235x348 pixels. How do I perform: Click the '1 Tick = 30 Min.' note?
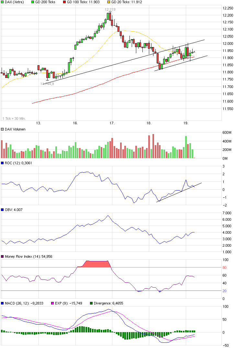14,118
